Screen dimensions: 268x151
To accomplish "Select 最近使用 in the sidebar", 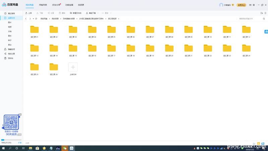I will tap(11, 13).
